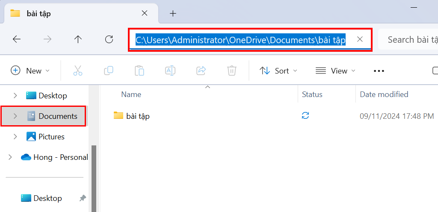The image size is (438, 212).
Task: Click the Copy icon in toolbar
Action: click(x=109, y=71)
